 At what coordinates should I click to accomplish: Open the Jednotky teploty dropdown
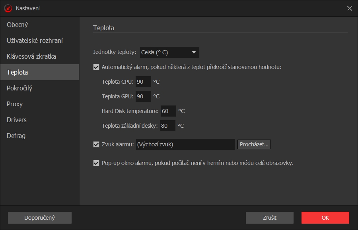(169, 52)
